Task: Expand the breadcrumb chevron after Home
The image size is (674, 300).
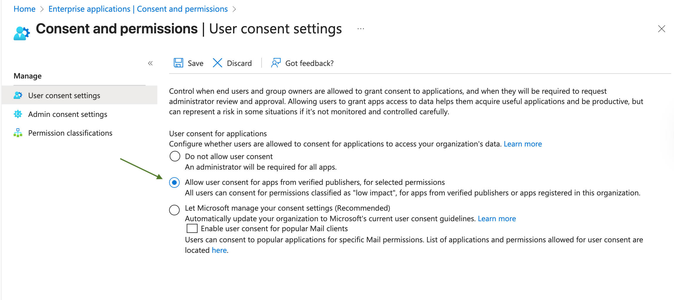Action: (x=42, y=9)
